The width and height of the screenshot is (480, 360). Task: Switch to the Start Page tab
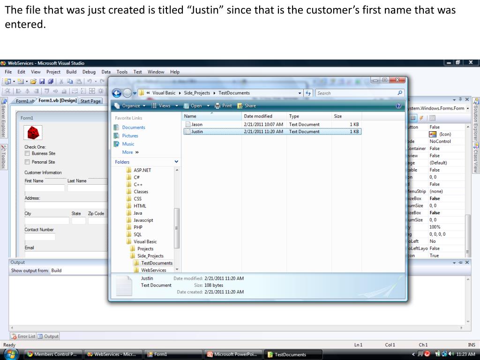click(90, 101)
